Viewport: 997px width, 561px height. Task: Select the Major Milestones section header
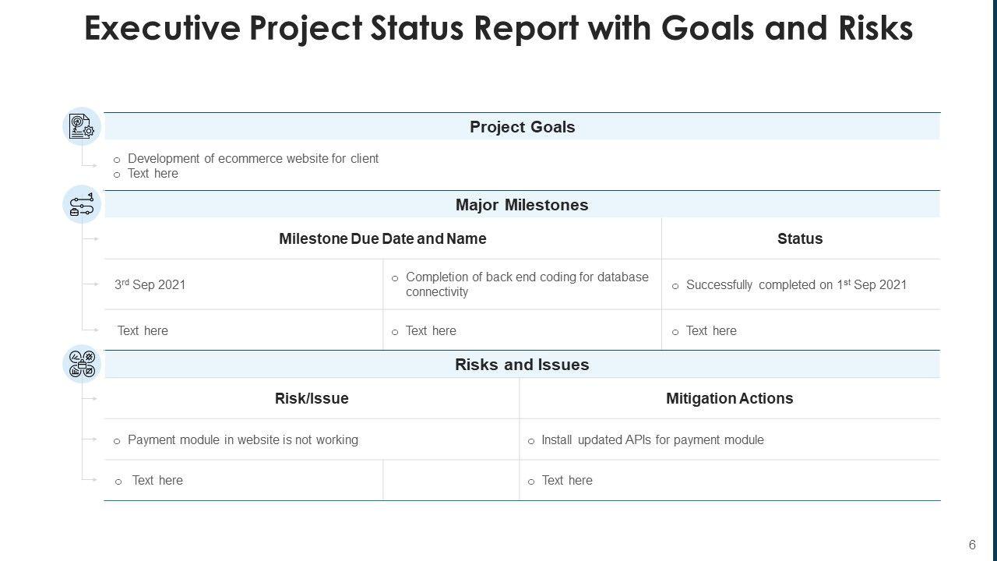pyautogui.click(x=522, y=205)
